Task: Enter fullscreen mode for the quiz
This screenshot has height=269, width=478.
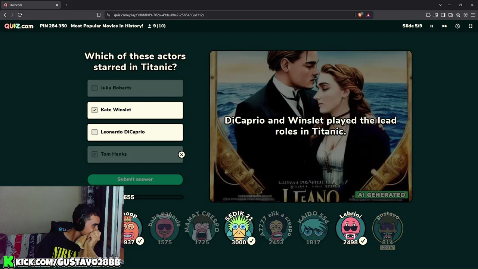Action: [471, 26]
